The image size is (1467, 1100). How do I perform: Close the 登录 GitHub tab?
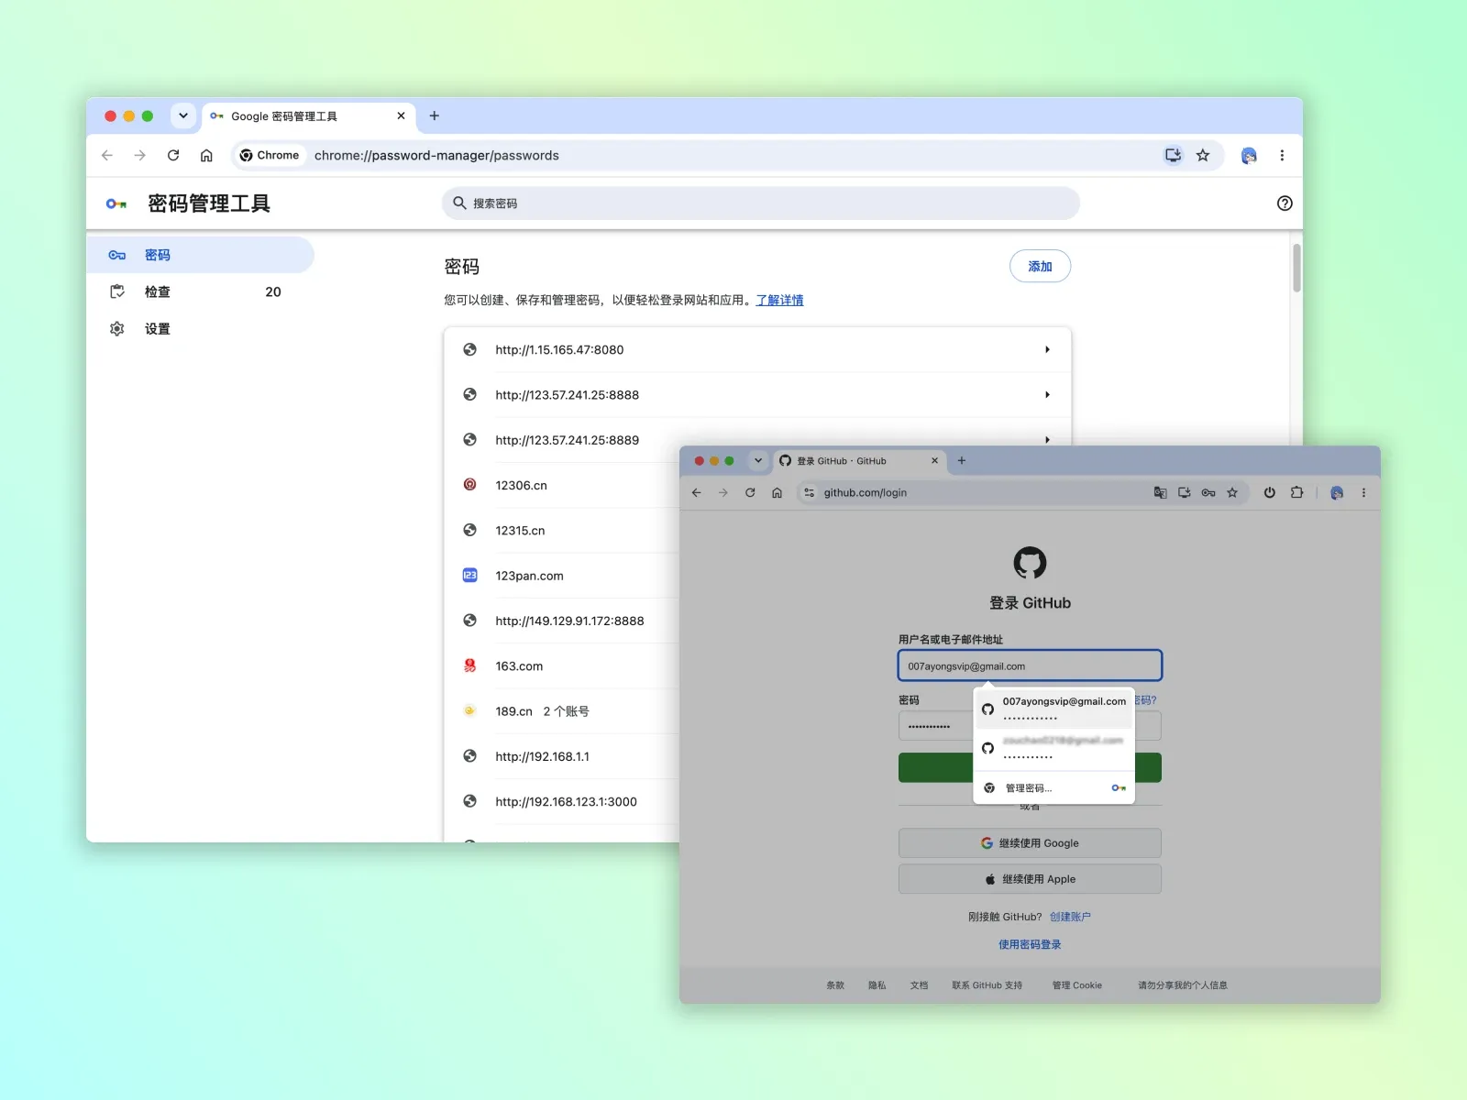tap(934, 460)
